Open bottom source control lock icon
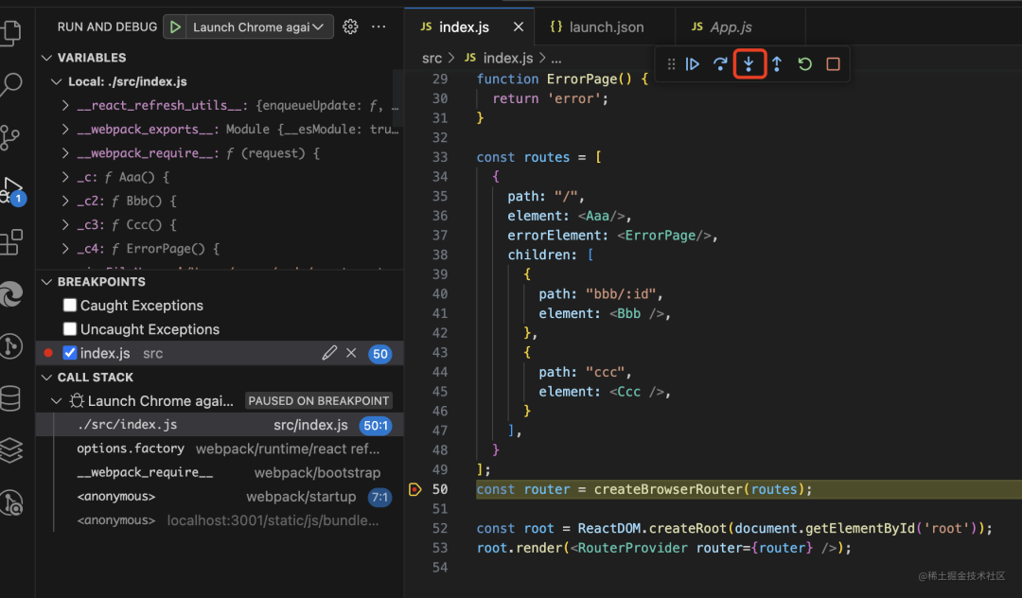 point(11,502)
